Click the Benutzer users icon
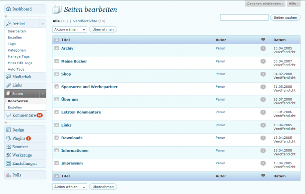This screenshot has width=305, height=194. pos(9,147)
